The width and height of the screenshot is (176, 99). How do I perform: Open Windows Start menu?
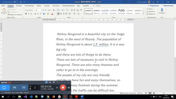2,97
